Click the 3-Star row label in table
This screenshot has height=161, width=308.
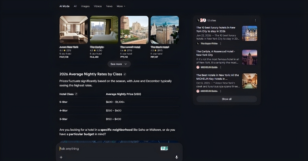pyautogui.click(x=63, y=119)
